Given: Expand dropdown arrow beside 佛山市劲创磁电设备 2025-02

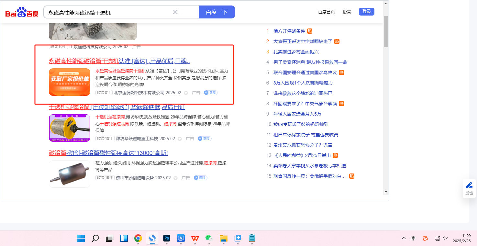Looking at the screenshot, I should click(x=175, y=178).
